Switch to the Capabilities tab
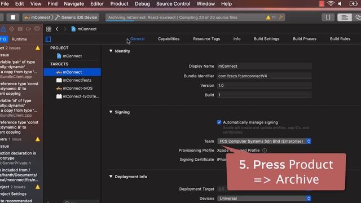Screen dimensions: 361x203 tap(169, 39)
